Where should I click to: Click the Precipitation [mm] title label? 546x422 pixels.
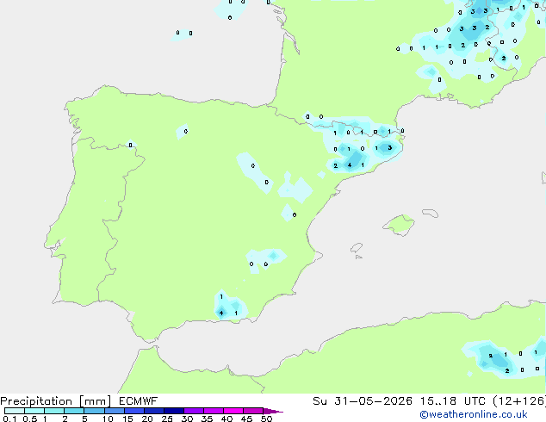[x=56, y=401]
